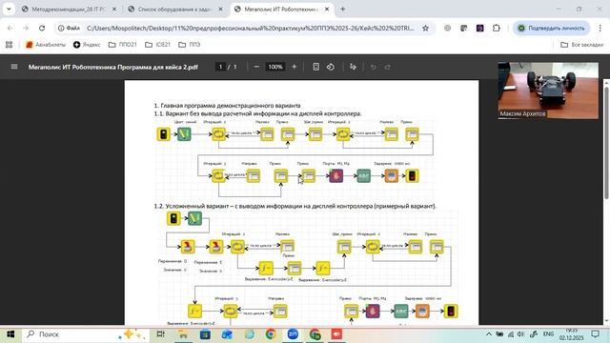Open File Explorer from the taskbar
Screen dimensions: 610x343
(182, 334)
